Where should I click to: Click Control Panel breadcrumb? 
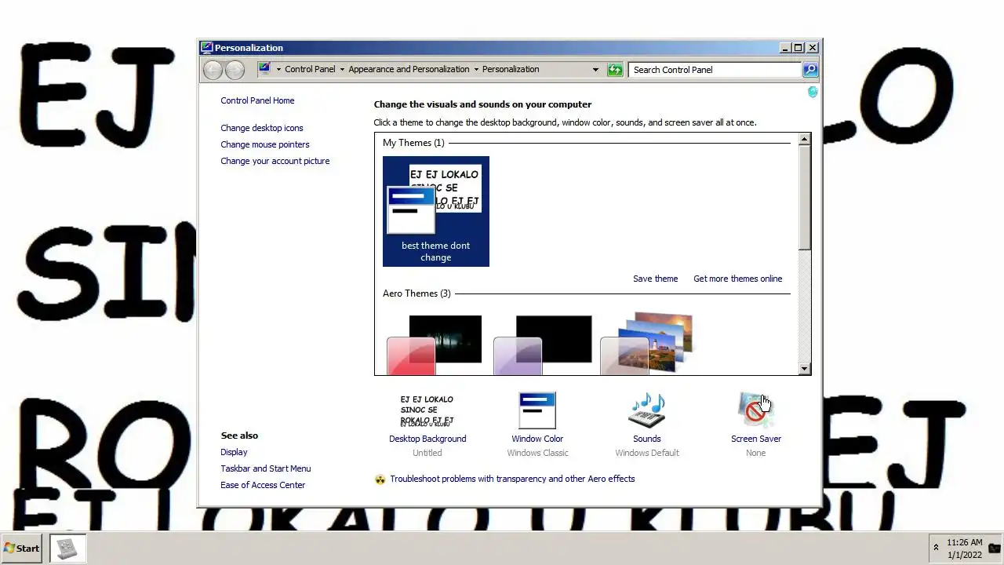pos(310,69)
